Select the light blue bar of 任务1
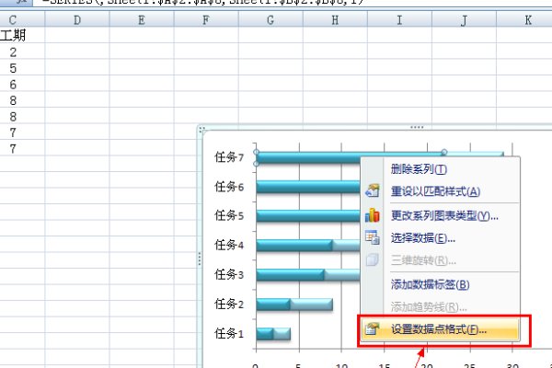The height and width of the screenshot is (368, 552). pos(282,334)
